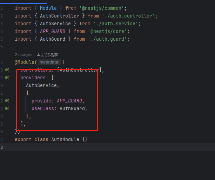This screenshot has height=180, width=215.
Task: Click the '@Module' decorator
Action: (25, 62)
